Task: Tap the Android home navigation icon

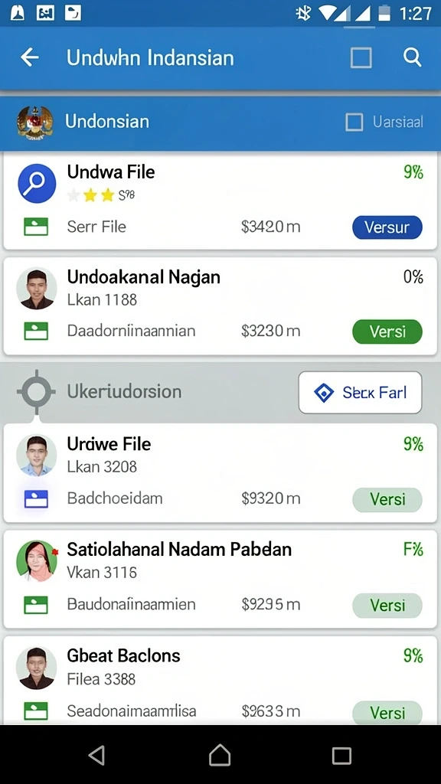Action: [220, 755]
